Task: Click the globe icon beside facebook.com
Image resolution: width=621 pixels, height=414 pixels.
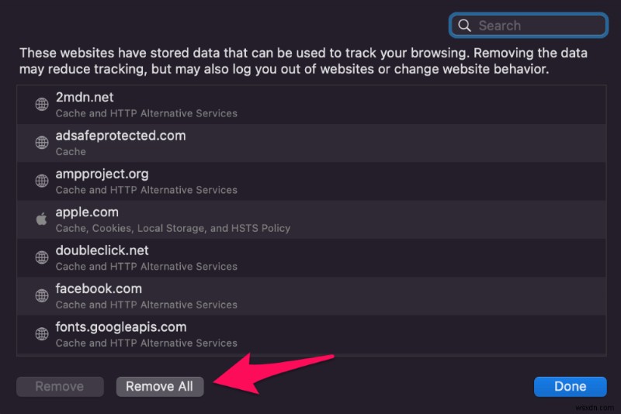Action: (42, 296)
